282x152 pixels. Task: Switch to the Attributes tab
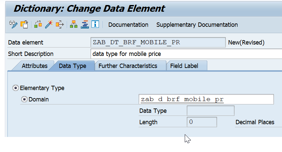34,66
